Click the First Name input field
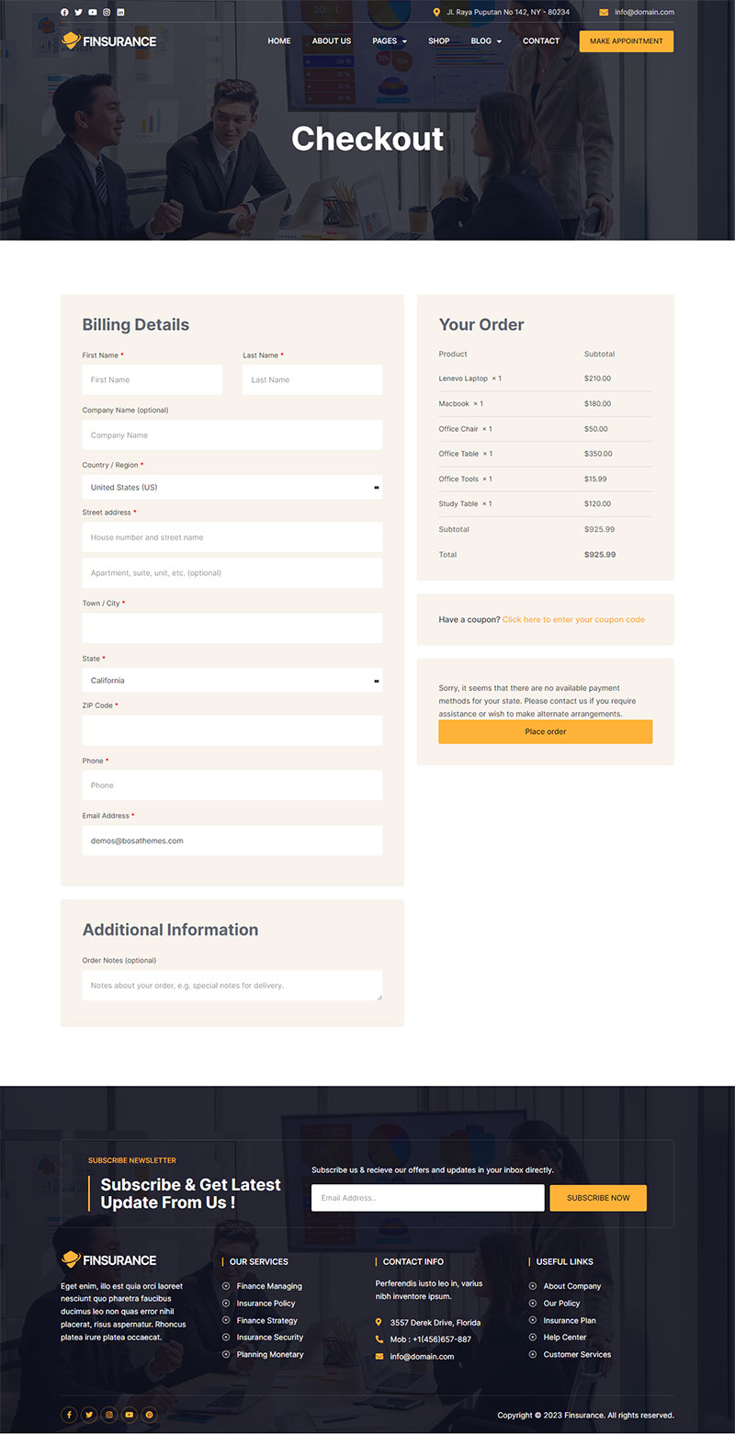The image size is (735, 1434). (x=152, y=379)
